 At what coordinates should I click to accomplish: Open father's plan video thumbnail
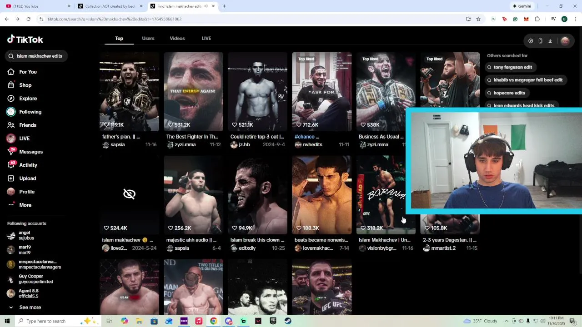[129, 91]
